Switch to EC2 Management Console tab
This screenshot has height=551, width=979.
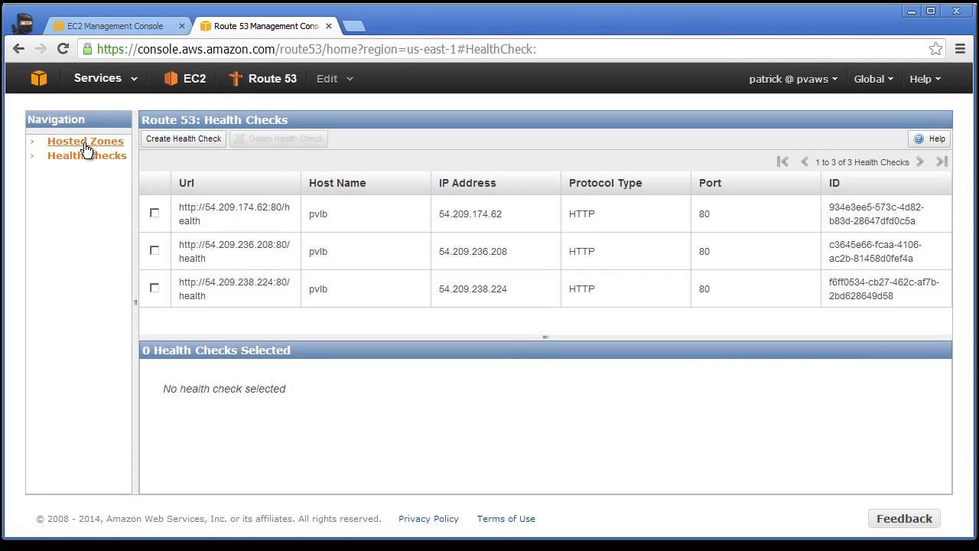[115, 25]
